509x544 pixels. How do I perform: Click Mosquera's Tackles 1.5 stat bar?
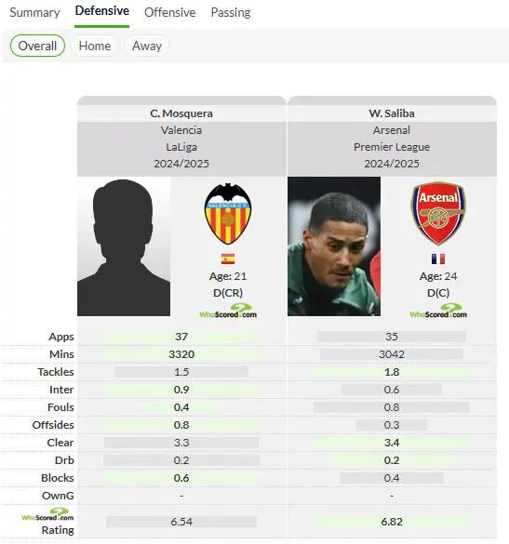tap(181, 372)
